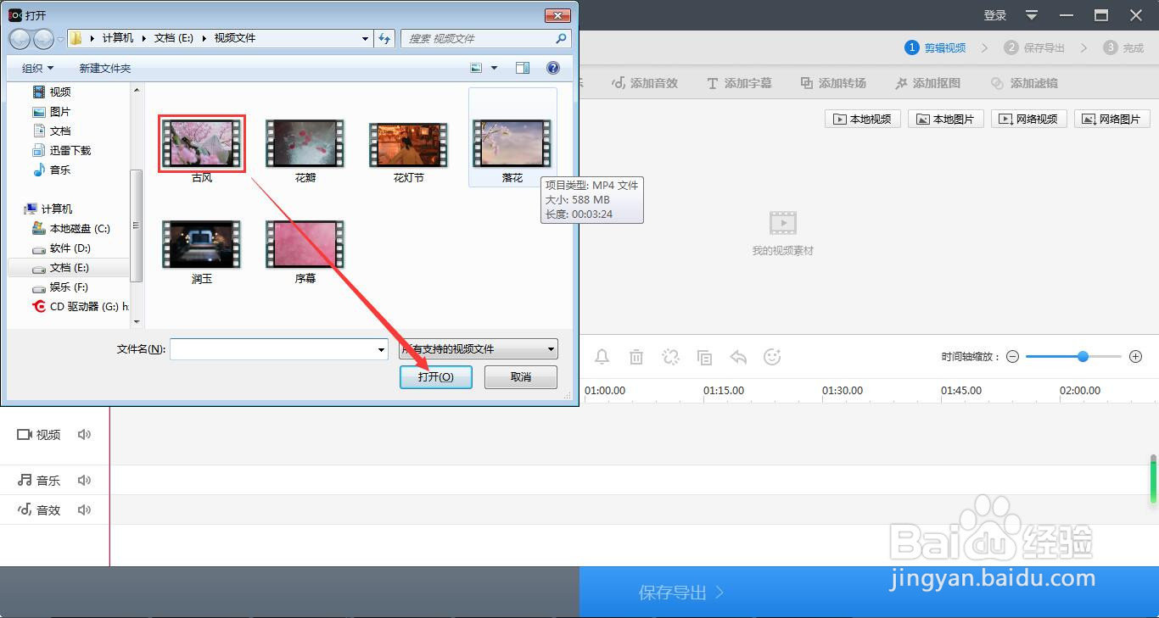Click the 本地视频 import button
The width and height of the screenshot is (1159, 618).
pos(863,119)
